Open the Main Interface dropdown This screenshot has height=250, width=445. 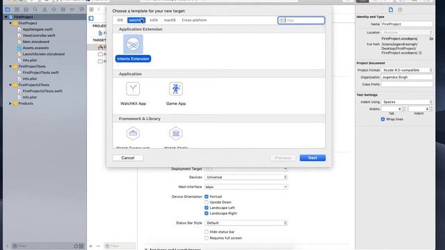pos(246,187)
